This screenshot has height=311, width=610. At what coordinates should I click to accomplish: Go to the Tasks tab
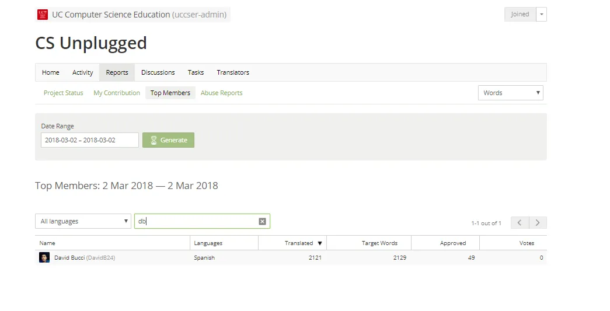(196, 72)
